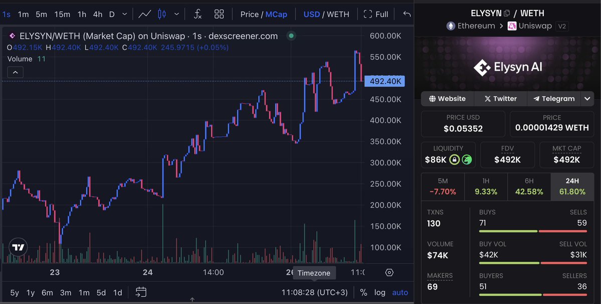Select the 3m date range
The image size is (601, 304).
(x=66, y=292)
